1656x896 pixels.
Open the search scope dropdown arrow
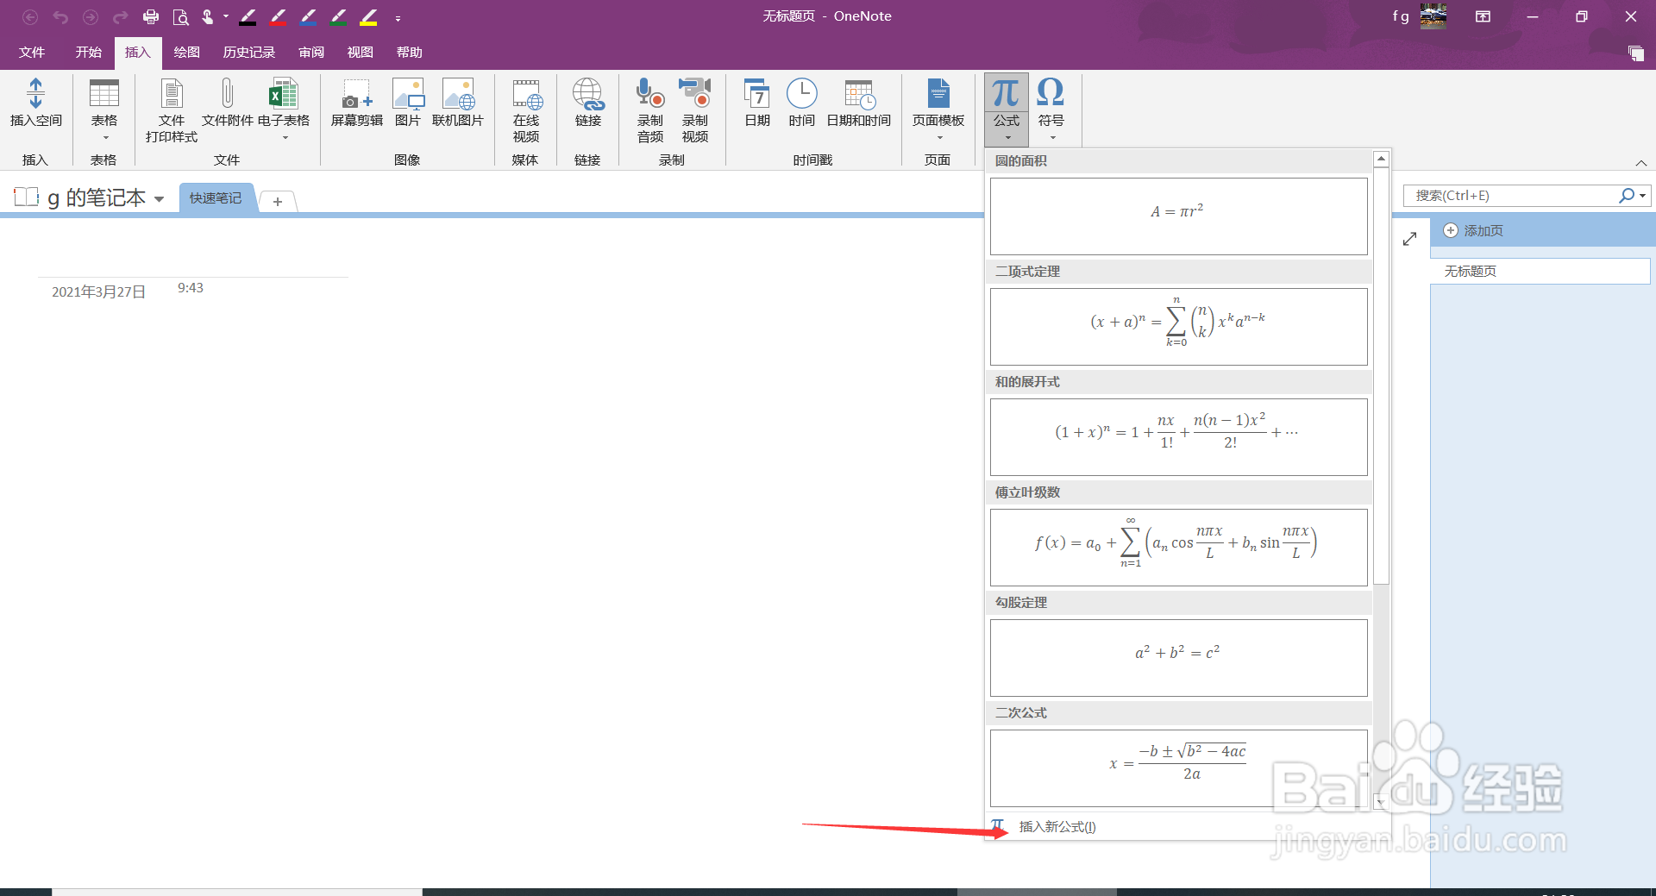click(x=1643, y=196)
